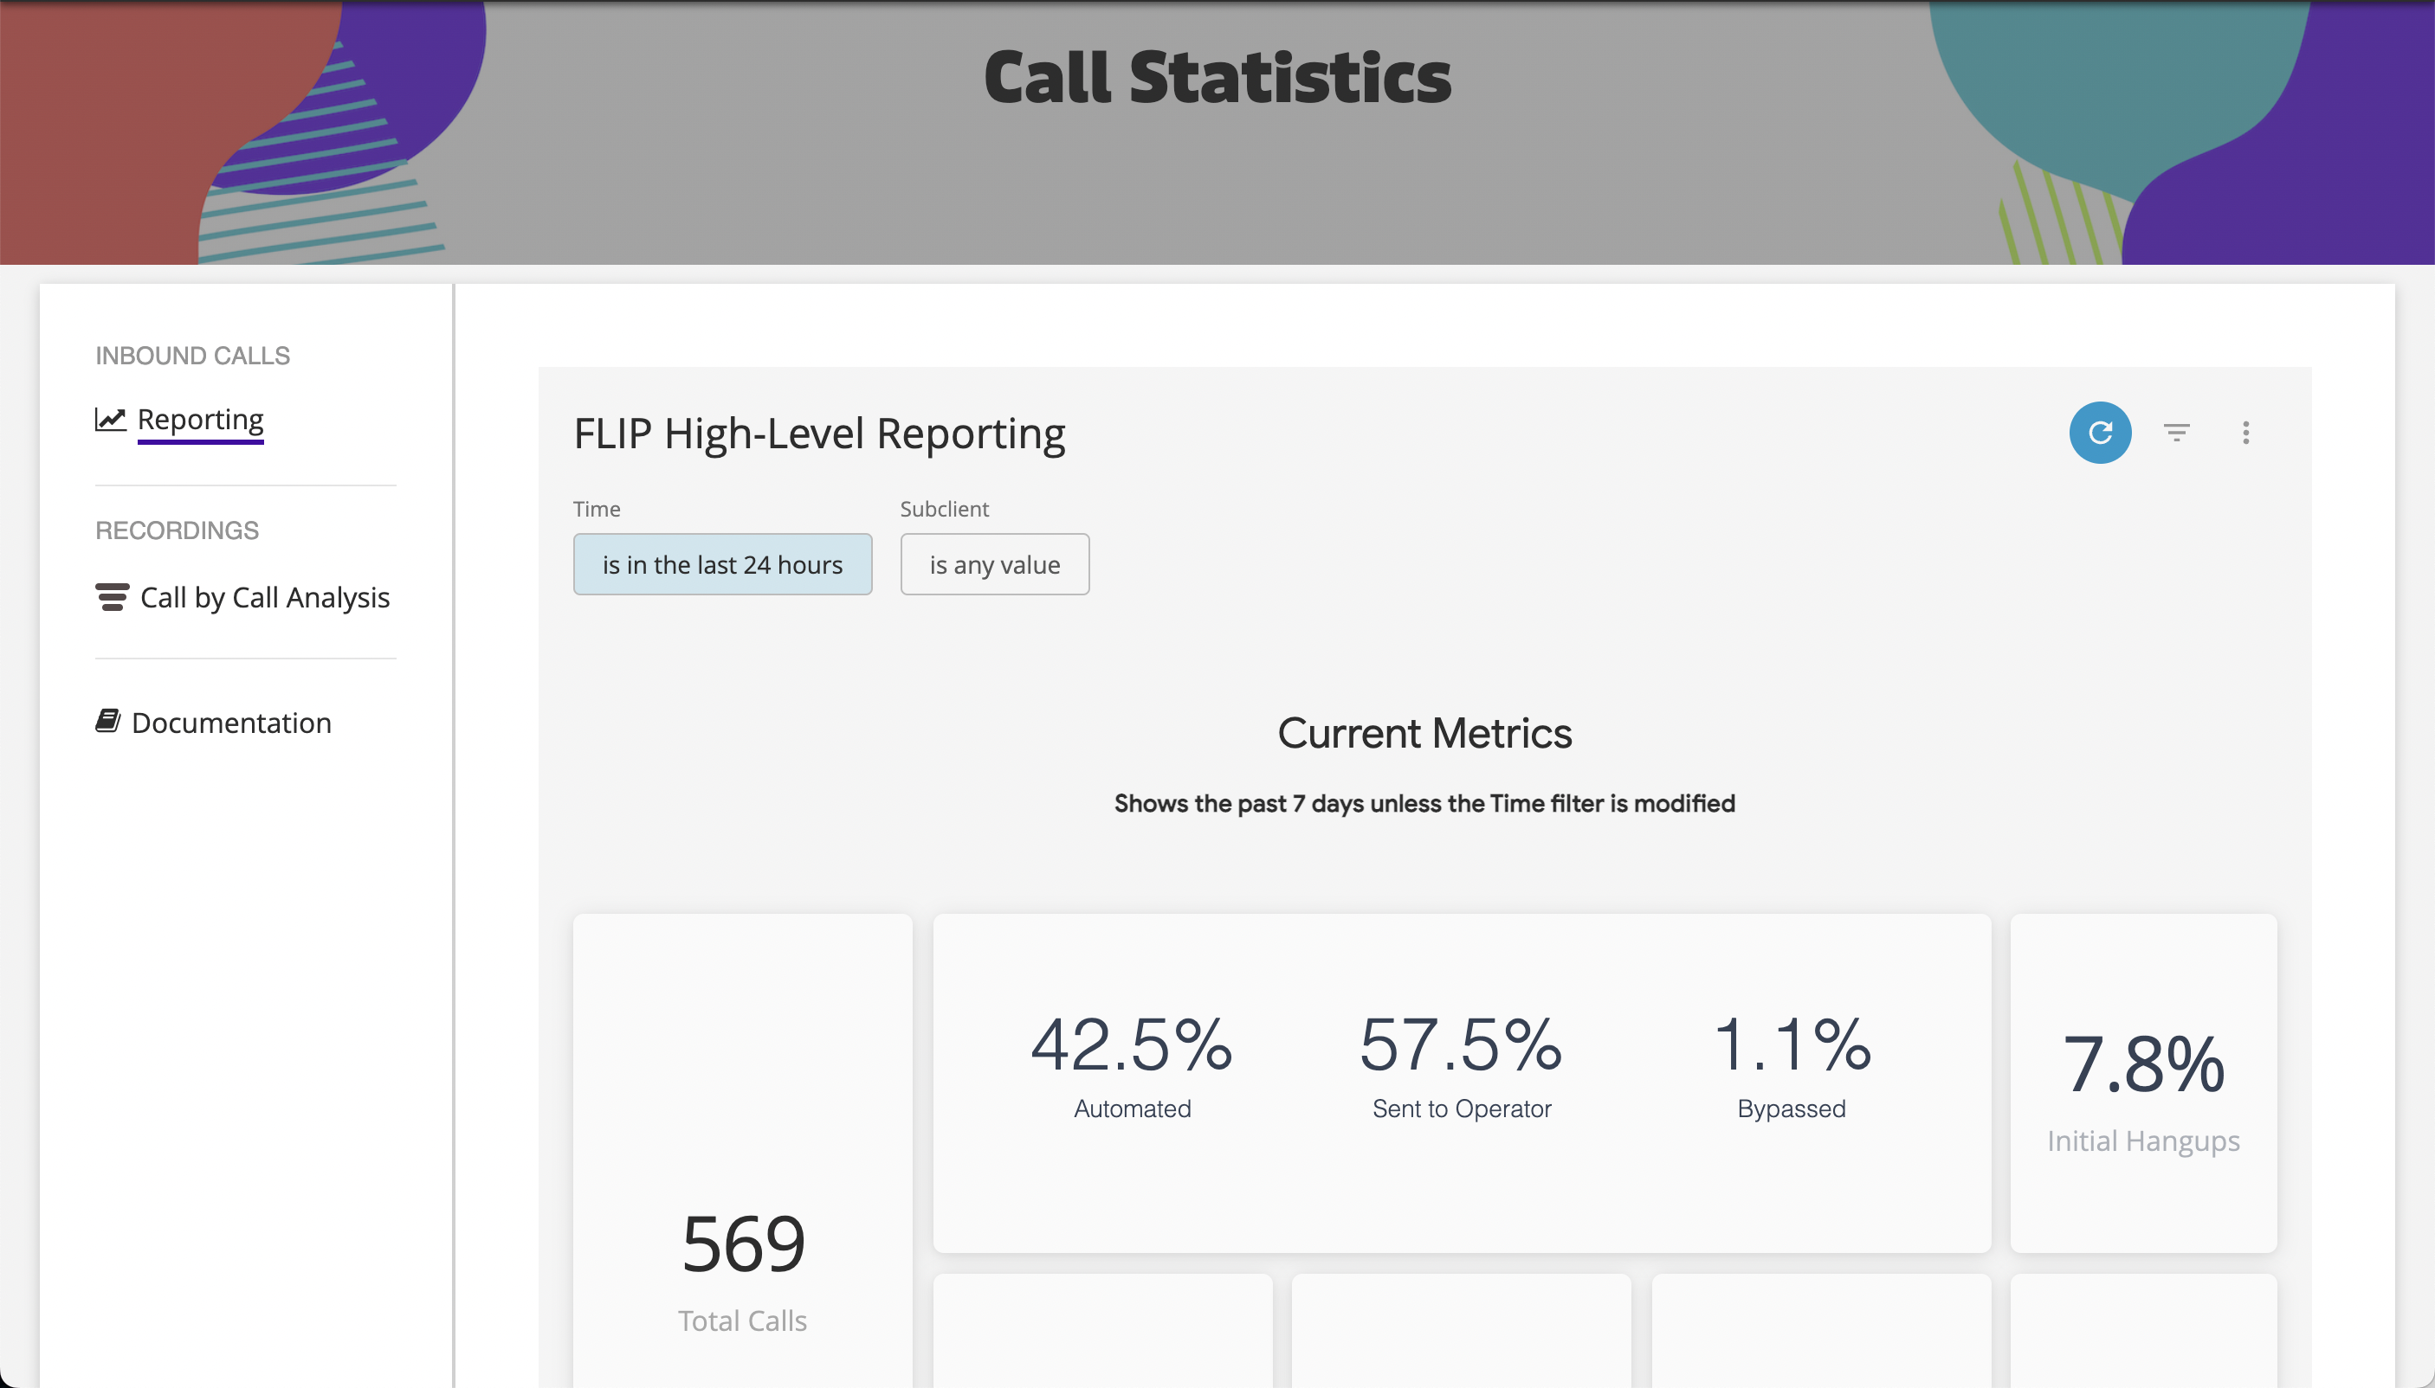Open the Reporting page link
Screen dimensions: 2435x1388
[x=200, y=420]
